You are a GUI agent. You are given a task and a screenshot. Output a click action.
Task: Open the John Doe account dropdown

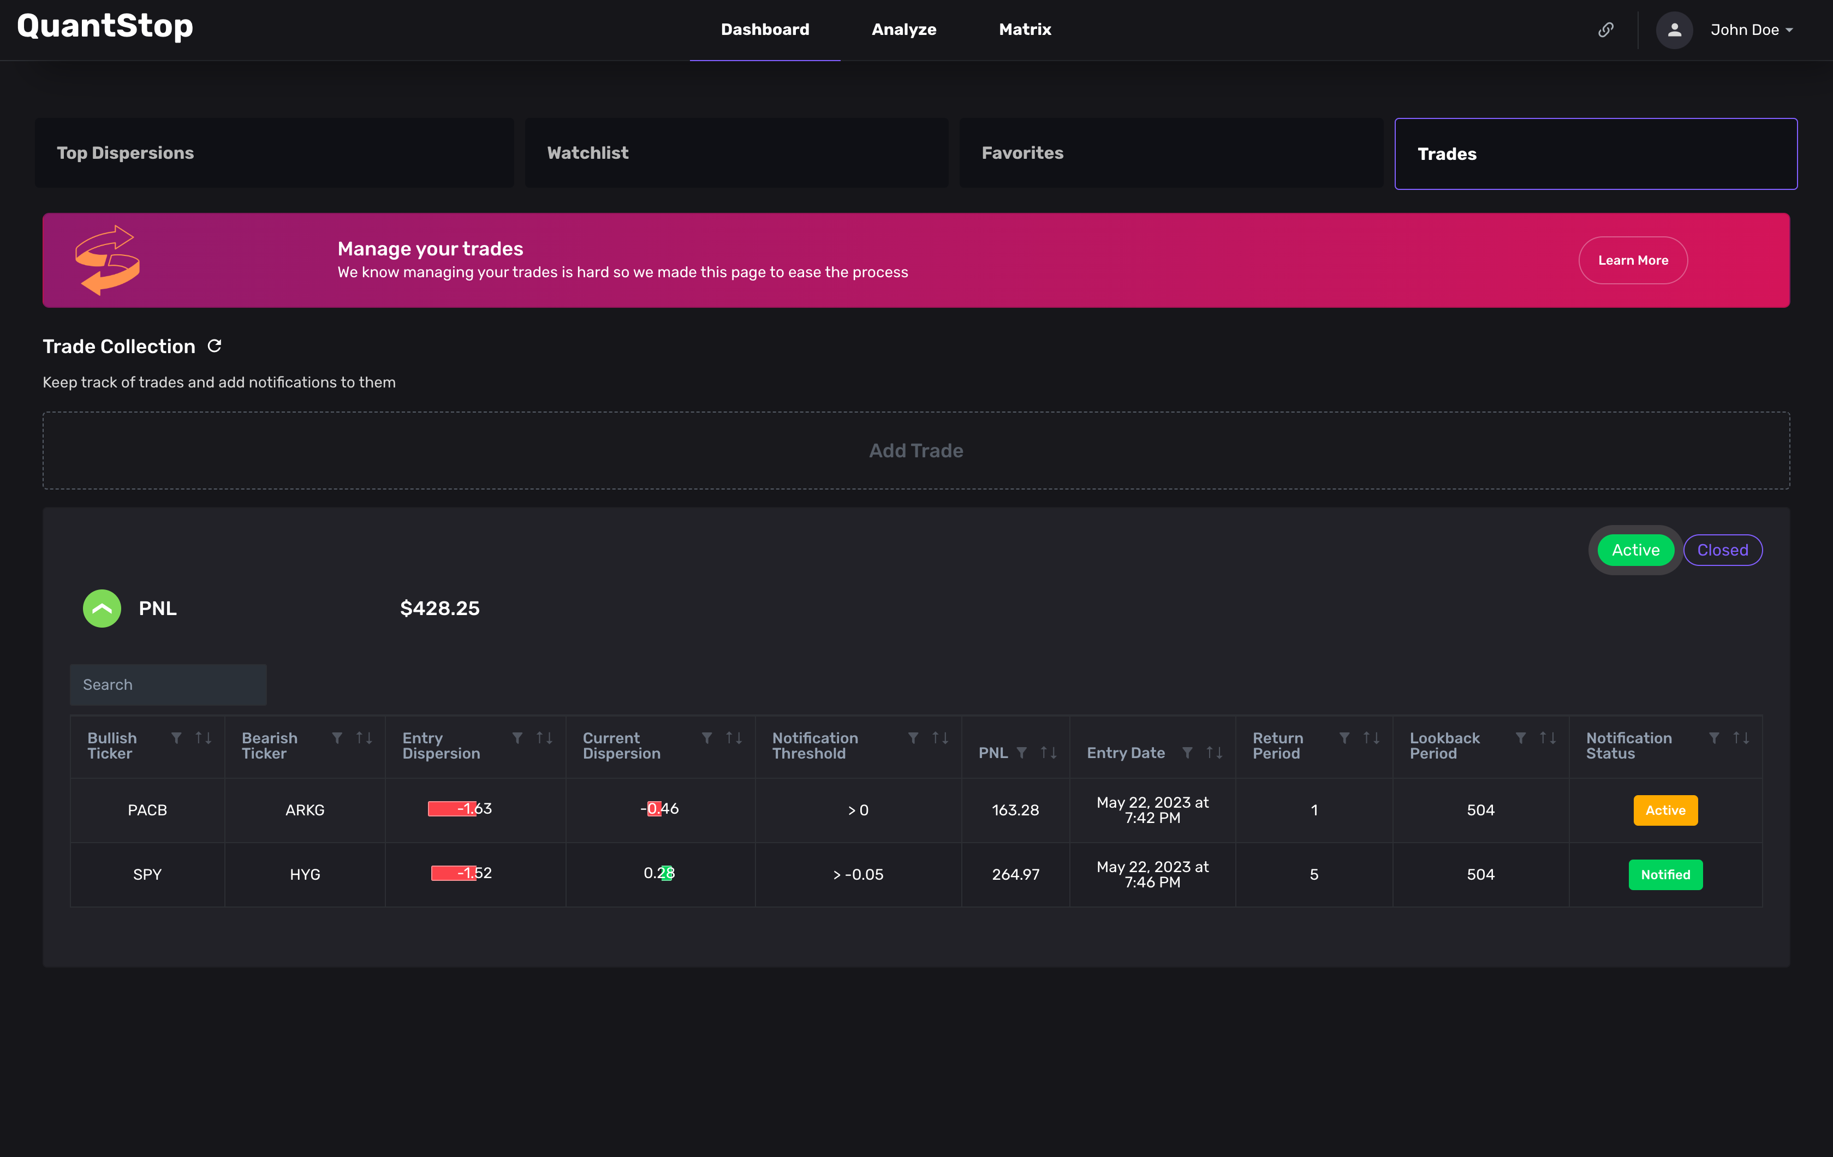[x=1752, y=29]
